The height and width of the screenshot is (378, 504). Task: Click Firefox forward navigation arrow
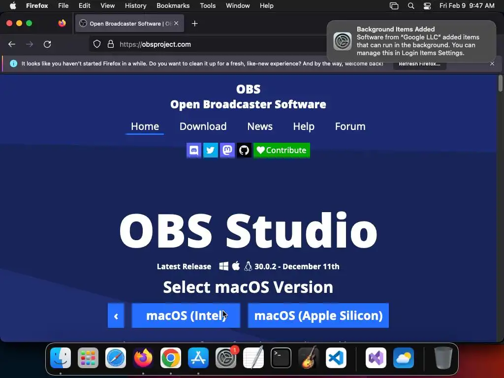(30, 44)
